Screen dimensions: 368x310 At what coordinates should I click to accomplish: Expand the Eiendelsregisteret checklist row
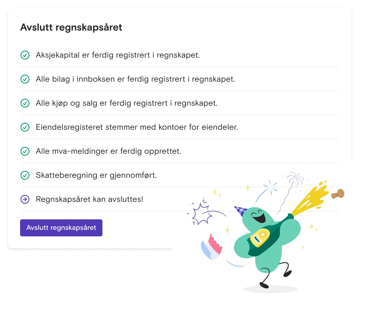point(137,127)
